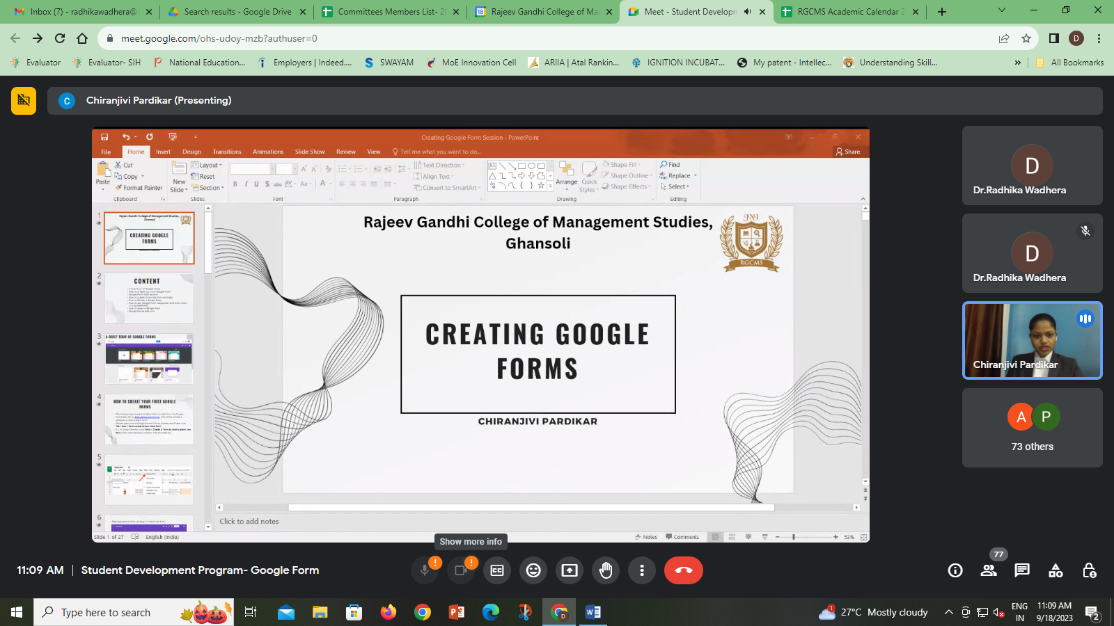
Task: Leave the call with red button
Action: point(684,570)
